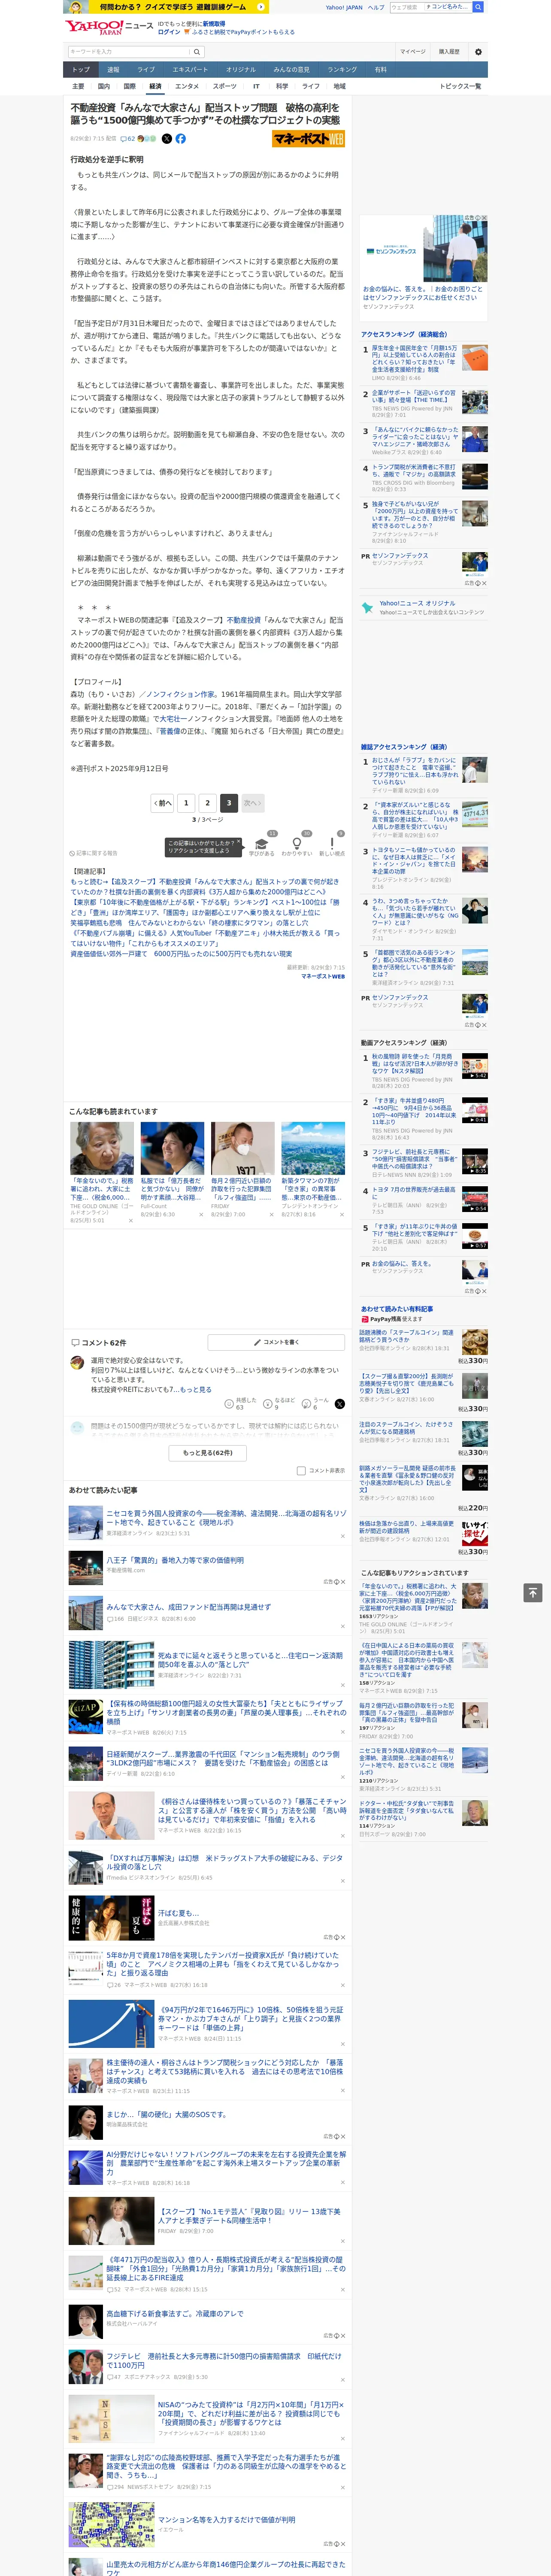Open the 避難訓練ゲーム quiz banner
This screenshot has height=2576, width=551.
click(166, 7)
